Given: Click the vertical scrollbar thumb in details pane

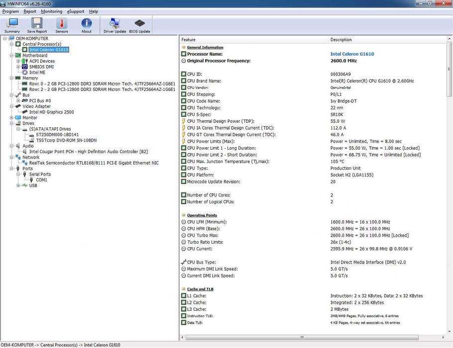Looking at the screenshot, I should pyautogui.click(x=449, y=69).
